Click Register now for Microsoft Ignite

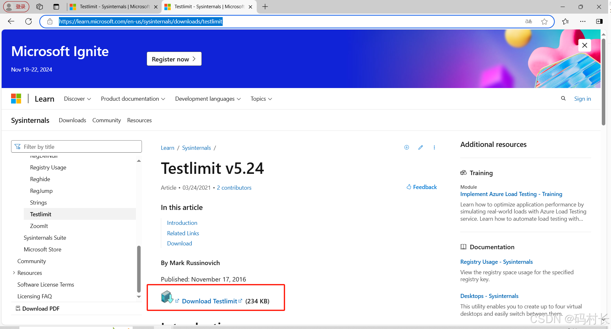click(174, 59)
